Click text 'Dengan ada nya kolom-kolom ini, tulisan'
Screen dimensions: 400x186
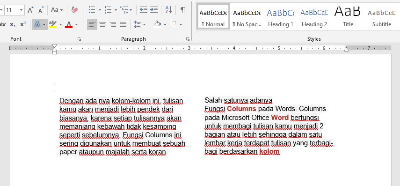pos(121,101)
